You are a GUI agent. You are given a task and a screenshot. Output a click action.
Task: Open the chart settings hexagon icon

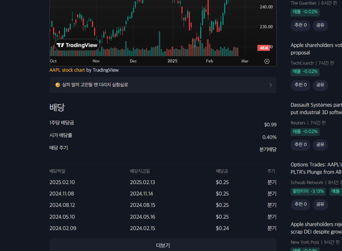(267, 61)
